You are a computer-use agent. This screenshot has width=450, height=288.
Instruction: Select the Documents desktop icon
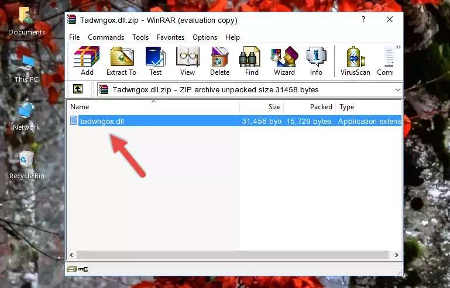pyautogui.click(x=26, y=22)
